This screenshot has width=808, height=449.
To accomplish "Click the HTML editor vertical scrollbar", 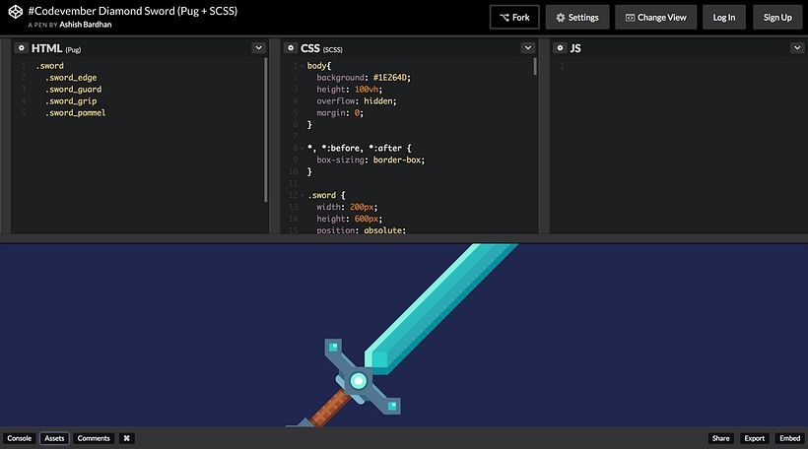I will (266, 130).
